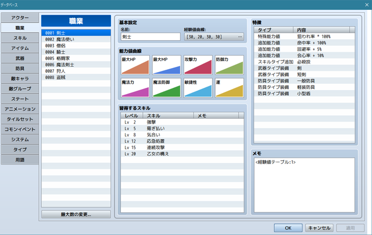Open the 運 parameter curve
The image size is (372, 235).
click(x=230, y=88)
